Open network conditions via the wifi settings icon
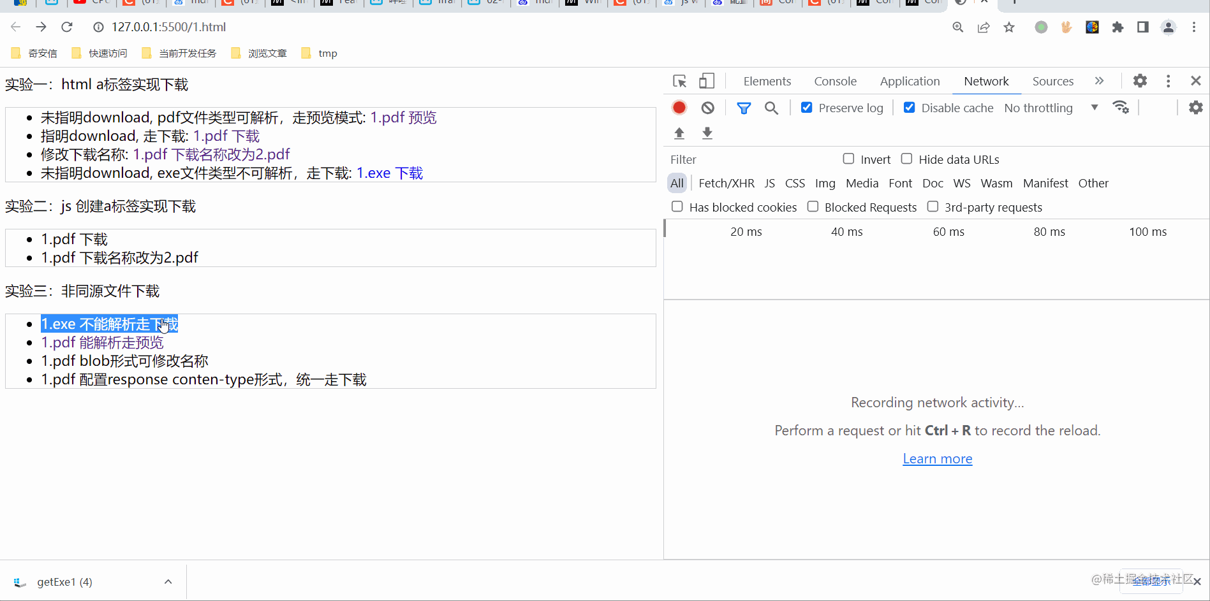The width and height of the screenshot is (1210, 601). (x=1121, y=107)
